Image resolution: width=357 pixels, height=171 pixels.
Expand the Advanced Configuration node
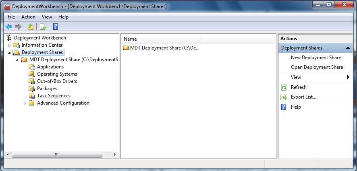coord(25,103)
